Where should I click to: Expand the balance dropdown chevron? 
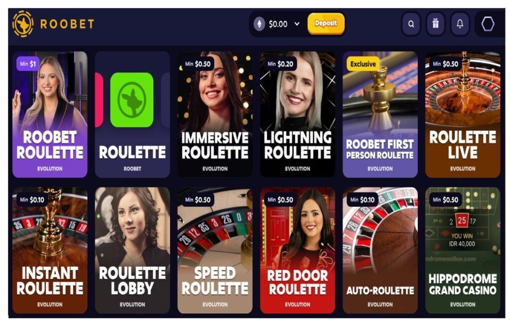pyautogui.click(x=297, y=24)
